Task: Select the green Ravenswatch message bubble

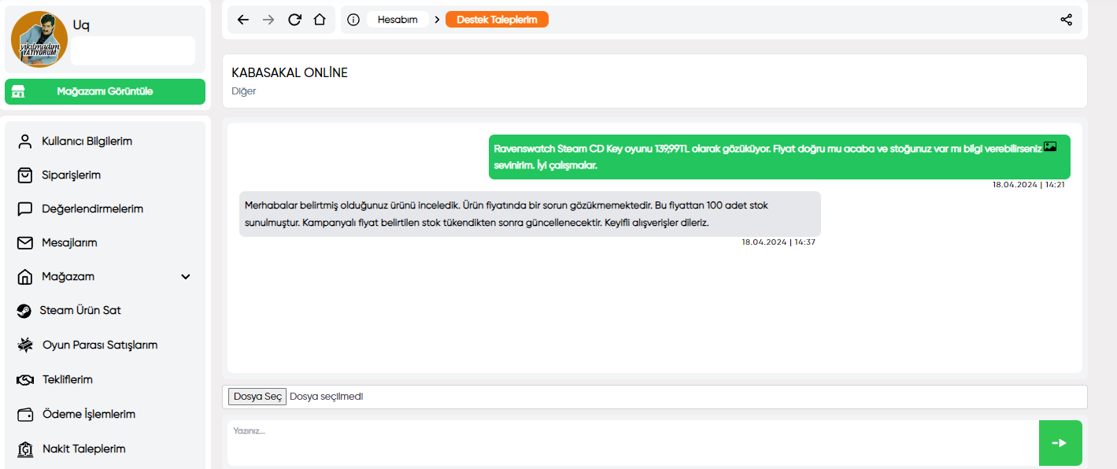Action: (x=779, y=157)
